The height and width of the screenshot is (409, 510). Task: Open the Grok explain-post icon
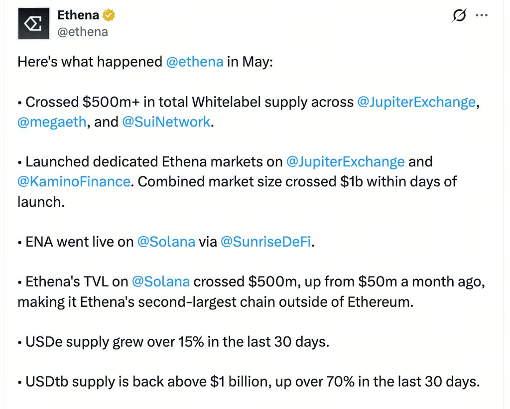click(x=459, y=15)
